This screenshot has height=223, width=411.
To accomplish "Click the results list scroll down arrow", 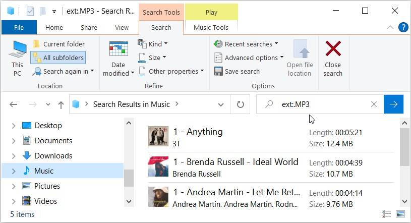I will (x=404, y=201).
